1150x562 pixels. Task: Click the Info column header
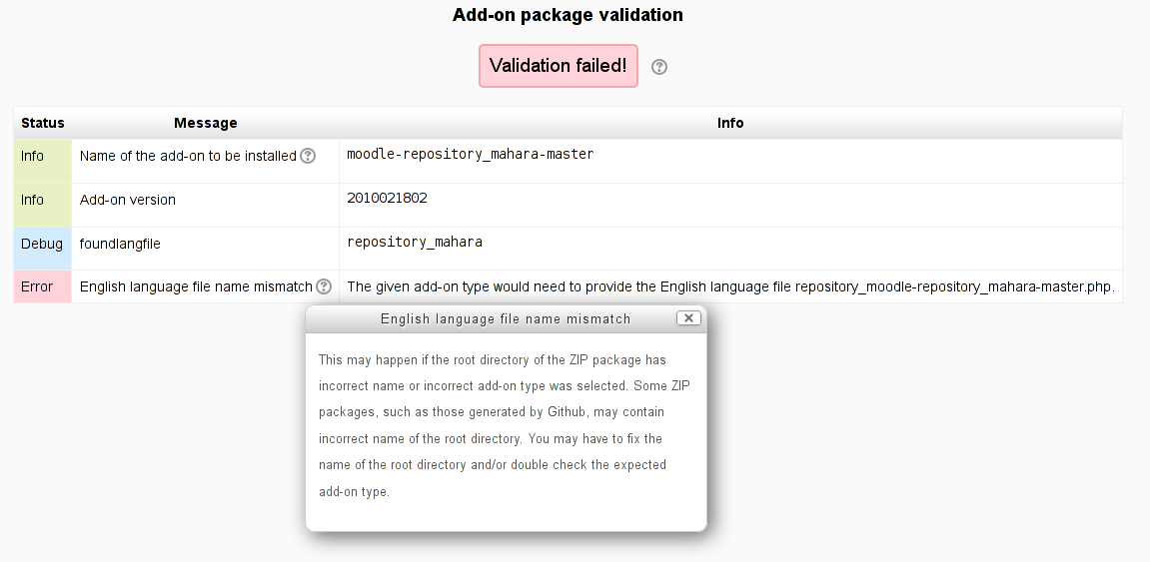pyautogui.click(x=730, y=123)
